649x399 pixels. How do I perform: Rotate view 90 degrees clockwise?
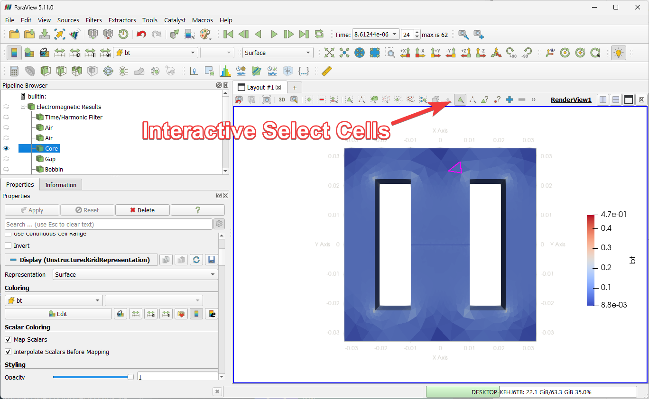pos(511,53)
